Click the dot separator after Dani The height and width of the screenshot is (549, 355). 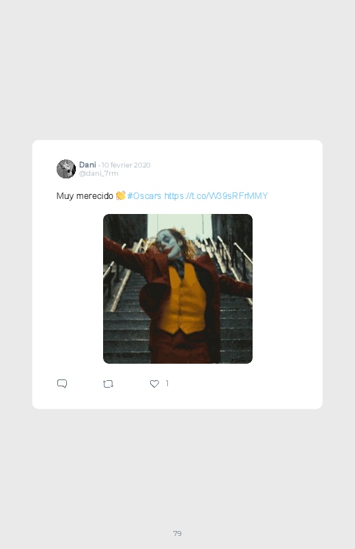(99, 165)
